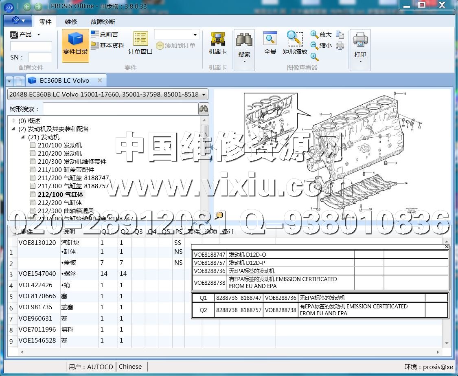
Task: Open 总前言 general preface
Action: (x=105, y=35)
